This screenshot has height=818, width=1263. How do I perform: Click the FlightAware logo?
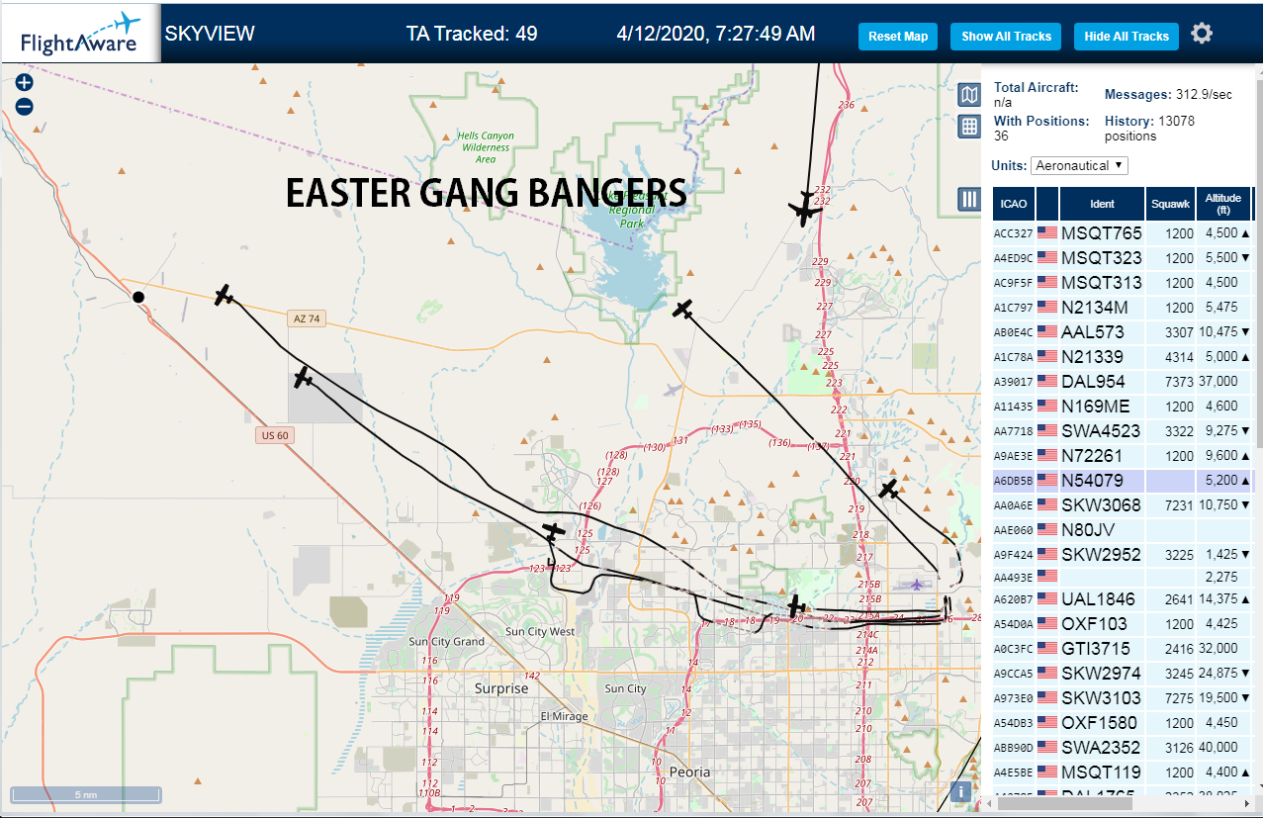[80, 35]
